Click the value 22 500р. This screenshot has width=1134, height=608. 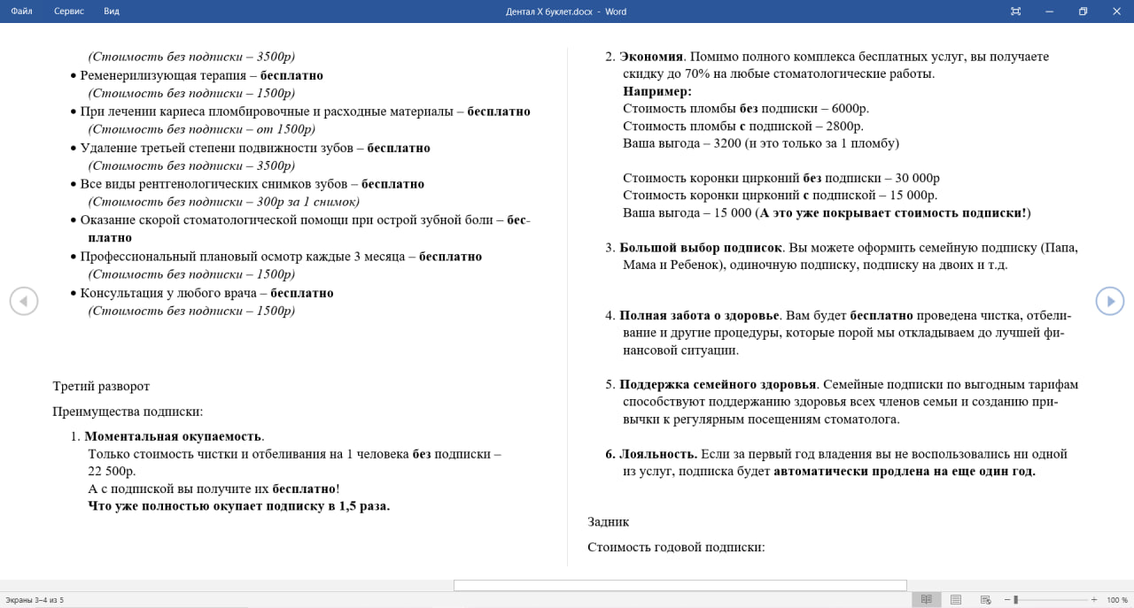click(112, 472)
